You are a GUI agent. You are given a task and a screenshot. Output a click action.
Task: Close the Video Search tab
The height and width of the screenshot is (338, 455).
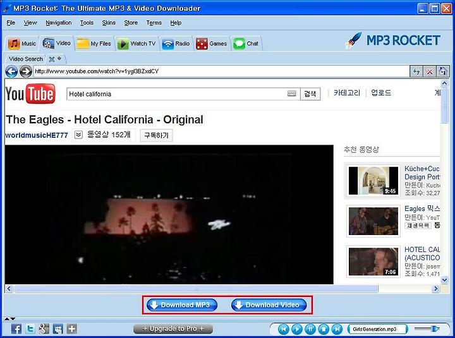coord(52,59)
